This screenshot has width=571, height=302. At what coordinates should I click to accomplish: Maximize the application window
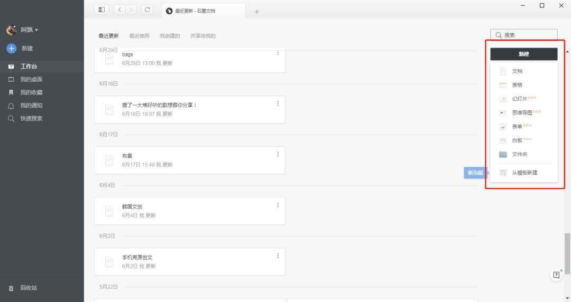[x=542, y=5]
